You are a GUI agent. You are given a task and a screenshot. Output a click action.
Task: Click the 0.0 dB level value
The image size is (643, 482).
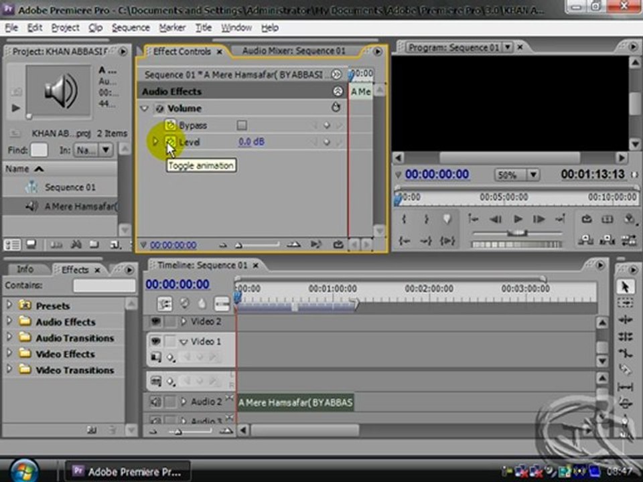pyautogui.click(x=251, y=142)
